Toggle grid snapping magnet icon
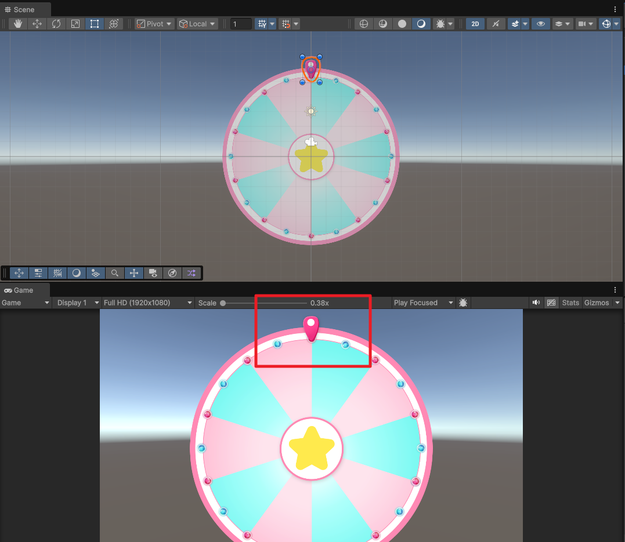625x542 pixels. click(286, 24)
